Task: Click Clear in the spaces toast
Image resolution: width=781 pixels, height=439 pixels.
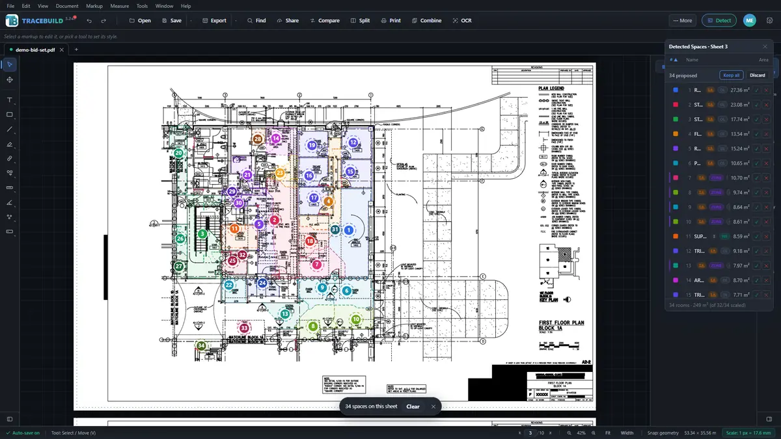Action: tap(413, 406)
